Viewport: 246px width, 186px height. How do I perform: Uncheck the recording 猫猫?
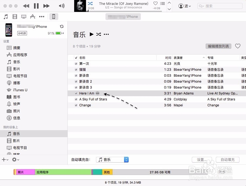tap(76, 70)
